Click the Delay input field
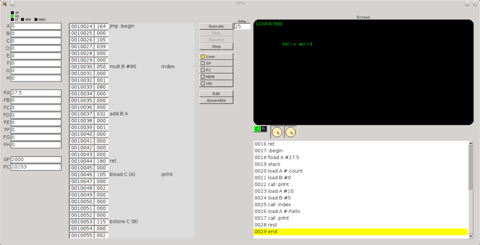 click(x=242, y=26)
